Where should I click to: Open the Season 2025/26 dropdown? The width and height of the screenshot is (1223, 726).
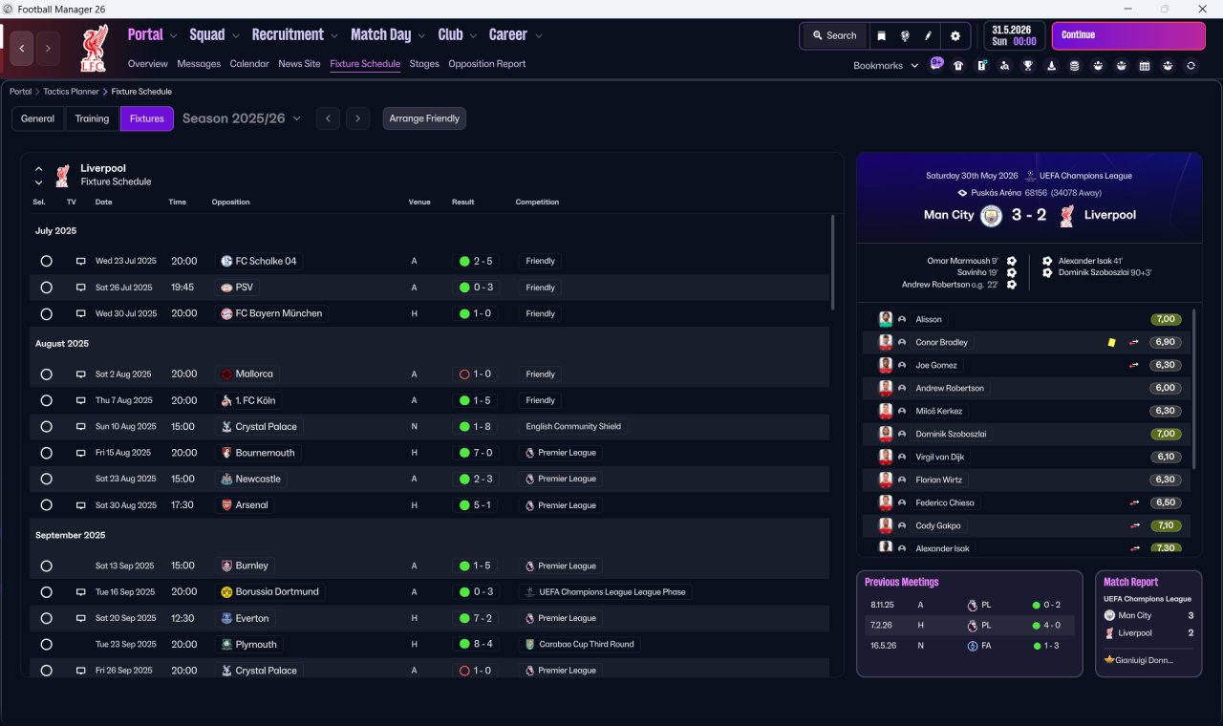click(242, 118)
